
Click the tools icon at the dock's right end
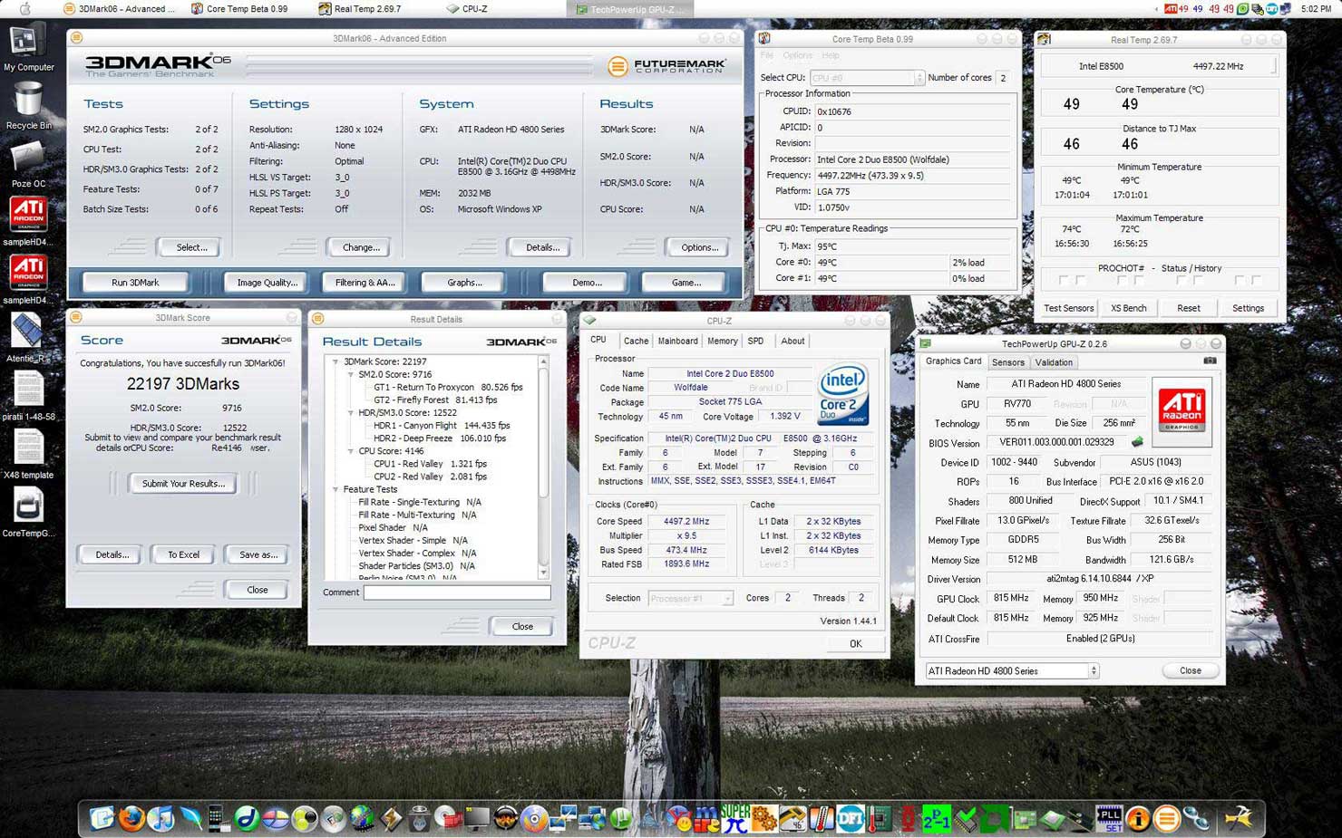1238,818
